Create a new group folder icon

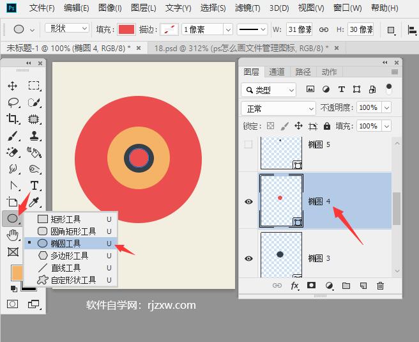(346, 286)
